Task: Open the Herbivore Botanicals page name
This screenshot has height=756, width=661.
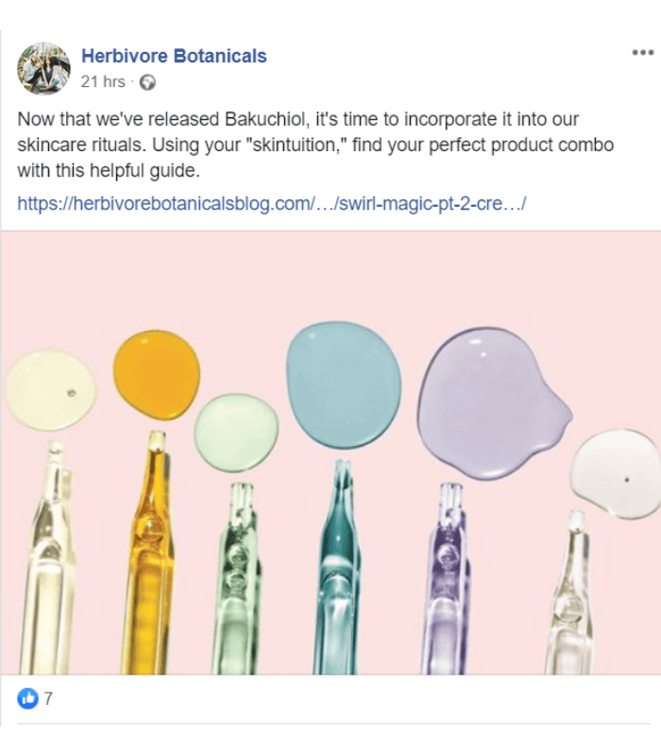Action: [172, 54]
